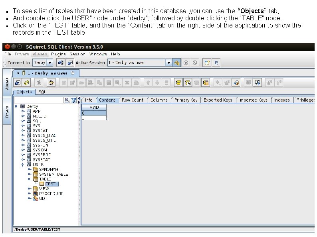Screen dimensions: 317x237
Task: Select the NULLID schema in tree
Action: click(40, 116)
